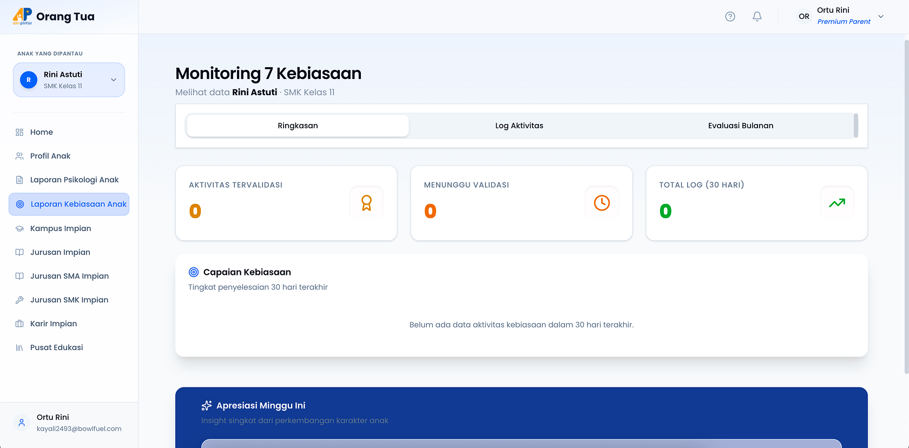909x448 pixels.
Task: Click the Pusat Edukasi library icon
Action: click(19, 348)
